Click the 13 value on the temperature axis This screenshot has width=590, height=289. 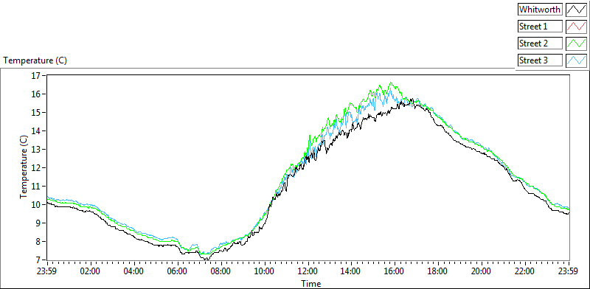pos(35,150)
